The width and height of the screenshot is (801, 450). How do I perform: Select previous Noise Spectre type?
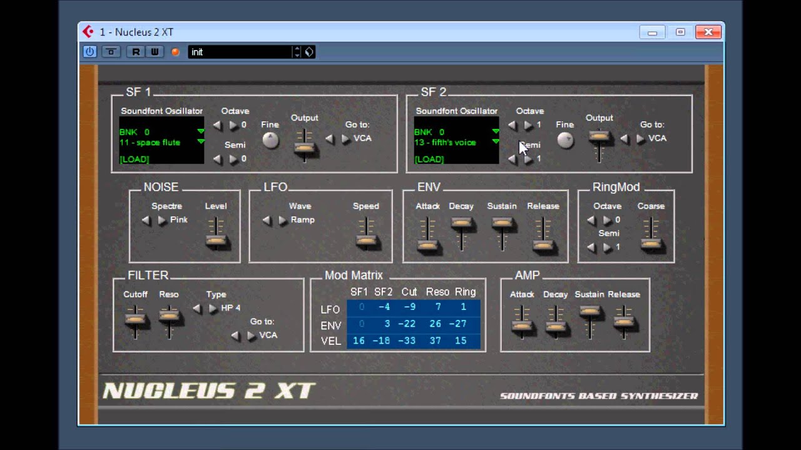pos(146,220)
